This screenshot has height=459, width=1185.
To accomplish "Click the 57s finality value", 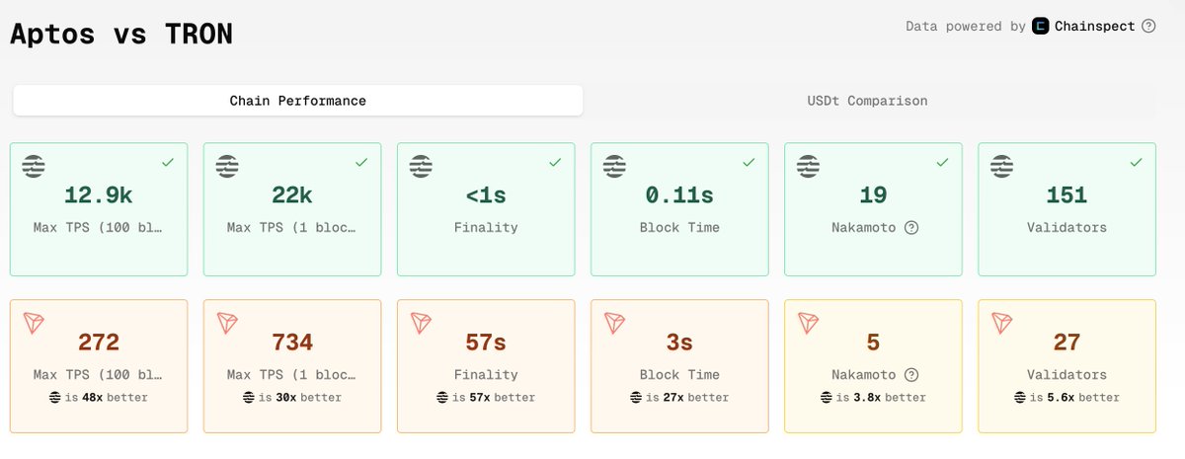I will click(x=486, y=343).
